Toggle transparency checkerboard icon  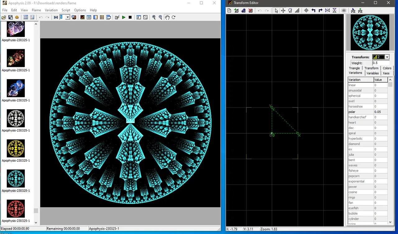click(145, 17)
